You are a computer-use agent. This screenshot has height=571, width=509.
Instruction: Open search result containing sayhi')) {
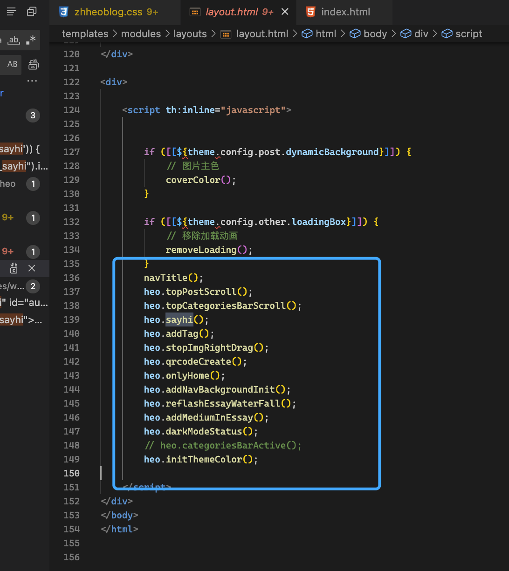tap(20, 149)
